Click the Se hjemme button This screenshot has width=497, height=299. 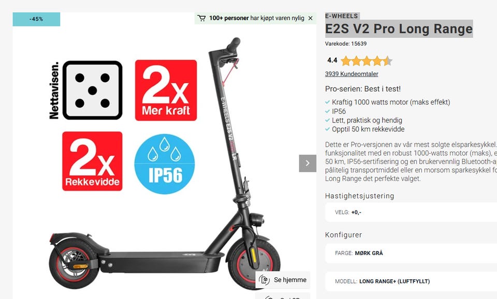[283, 280]
